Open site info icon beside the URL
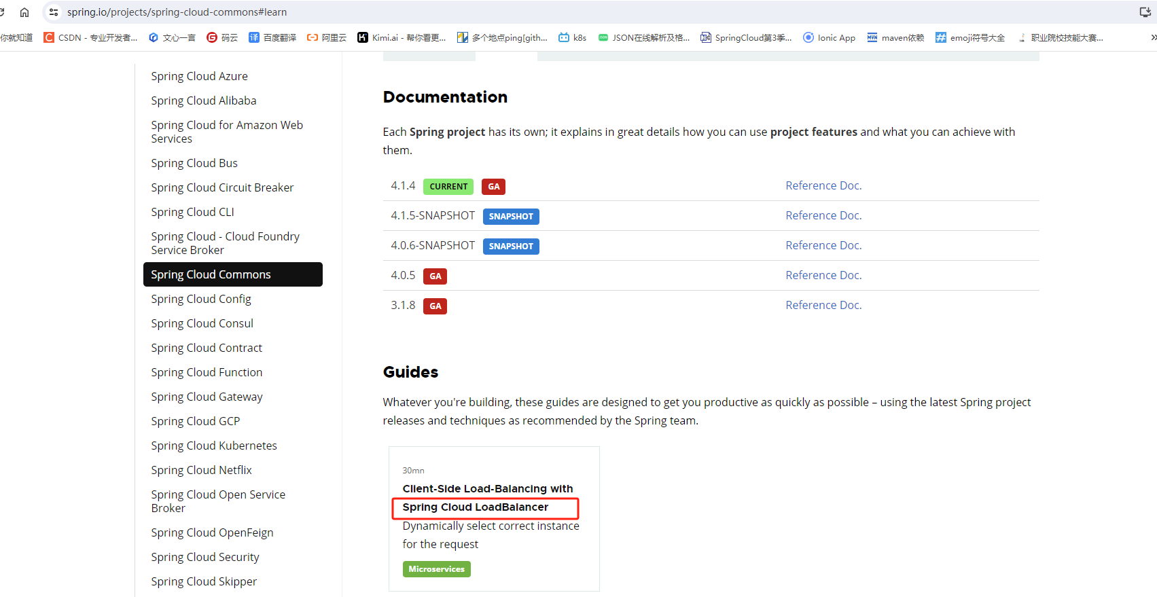This screenshot has height=597, width=1157. click(x=54, y=12)
